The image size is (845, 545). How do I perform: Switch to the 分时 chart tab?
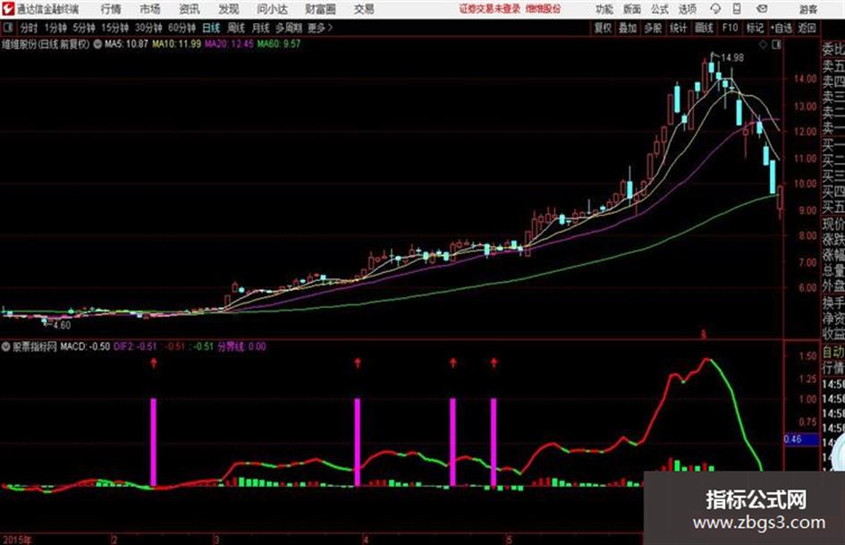(x=29, y=28)
